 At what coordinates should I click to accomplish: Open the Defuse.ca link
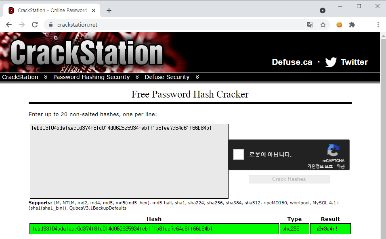click(292, 62)
